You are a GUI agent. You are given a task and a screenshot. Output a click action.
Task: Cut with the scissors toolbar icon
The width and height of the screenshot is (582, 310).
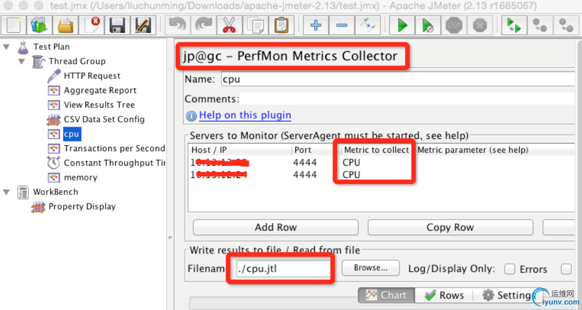(229, 25)
